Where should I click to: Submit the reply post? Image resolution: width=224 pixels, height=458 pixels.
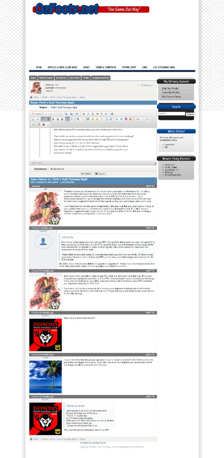[x=86, y=174]
